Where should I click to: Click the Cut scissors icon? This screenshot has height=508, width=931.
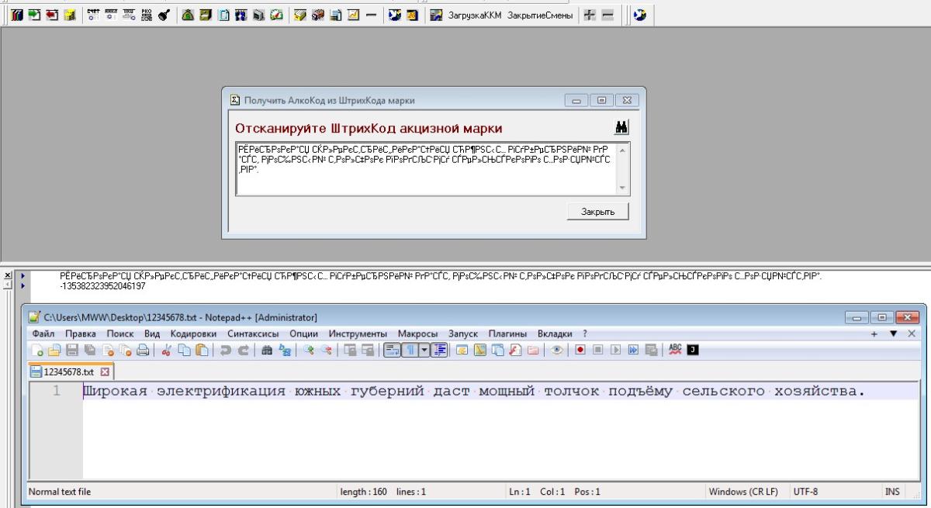tap(167, 351)
